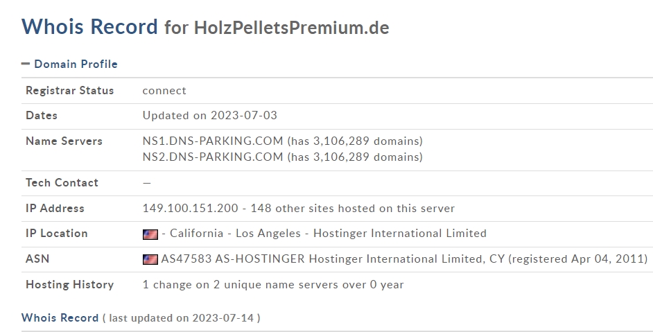The width and height of the screenshot is (653, 332).
Task: Click the US flag in ASN row
Action: click(x=150, y=259)
